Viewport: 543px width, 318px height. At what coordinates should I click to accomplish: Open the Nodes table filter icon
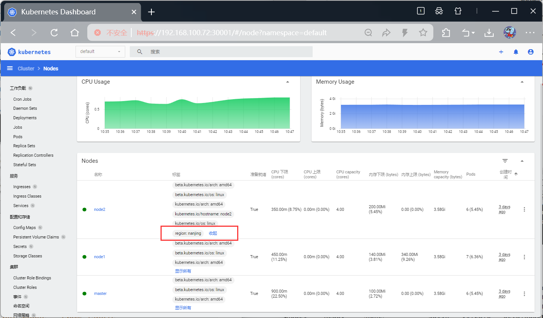point(505,161)
